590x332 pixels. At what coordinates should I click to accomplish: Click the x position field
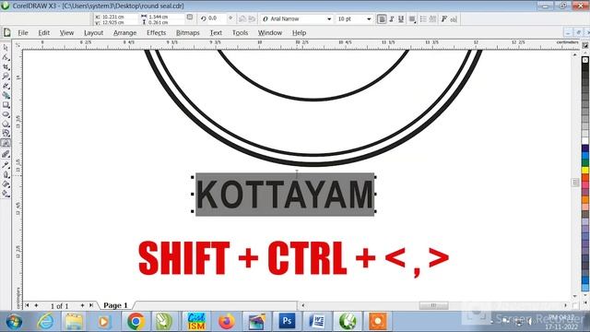(119, 17)
